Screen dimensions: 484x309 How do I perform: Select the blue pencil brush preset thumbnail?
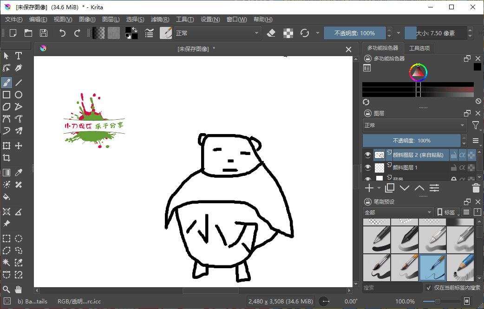[460, 268]
